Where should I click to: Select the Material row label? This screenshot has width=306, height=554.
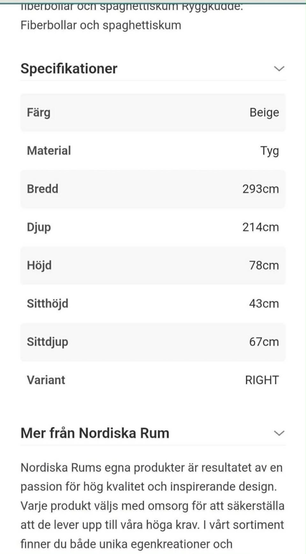click(49, 151)
